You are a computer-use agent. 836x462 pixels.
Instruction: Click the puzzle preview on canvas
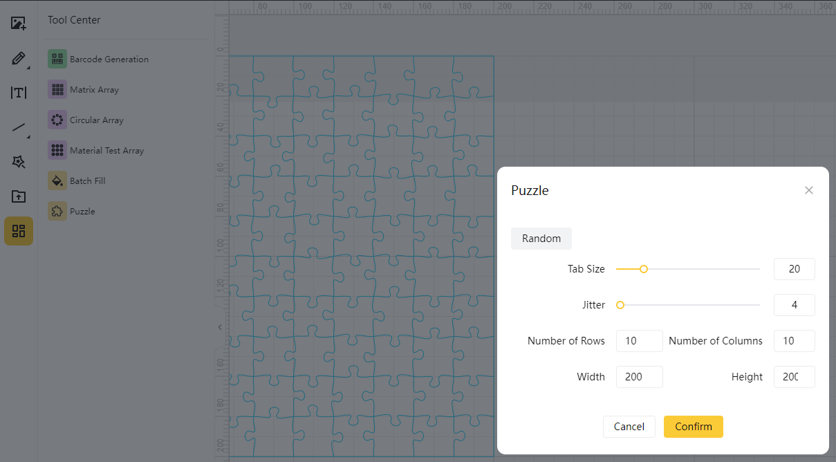[x=361, y=256]
